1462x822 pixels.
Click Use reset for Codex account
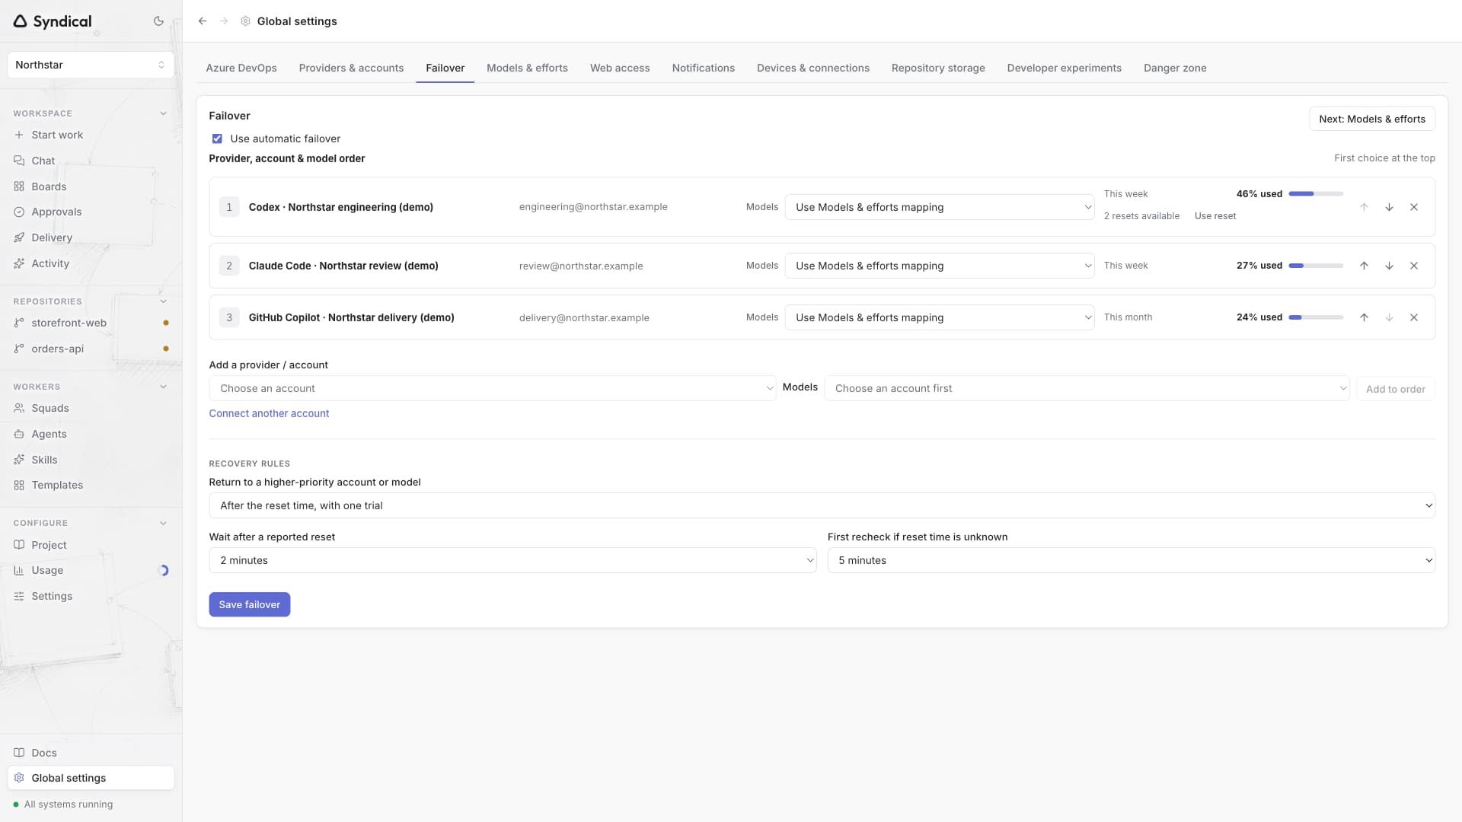1215,216
